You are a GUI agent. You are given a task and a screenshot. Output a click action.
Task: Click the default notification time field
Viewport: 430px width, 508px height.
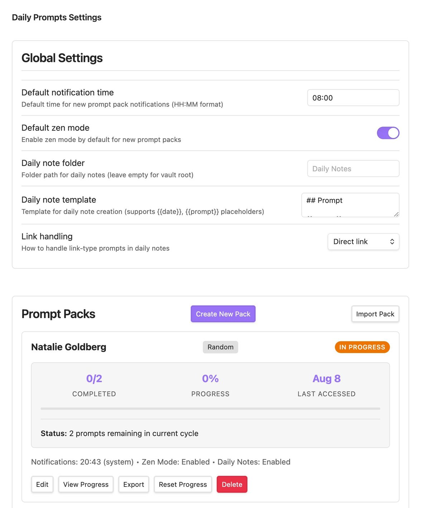click(x=353, y=98)
